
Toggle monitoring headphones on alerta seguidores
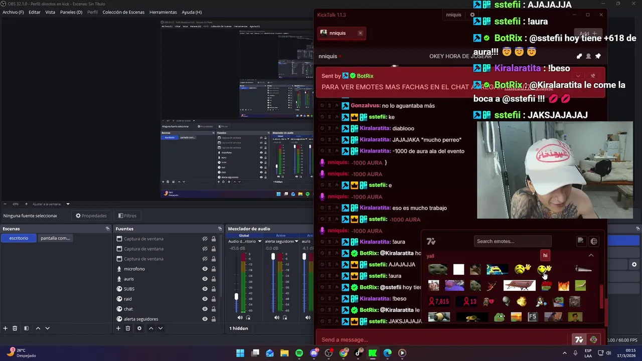285,317
